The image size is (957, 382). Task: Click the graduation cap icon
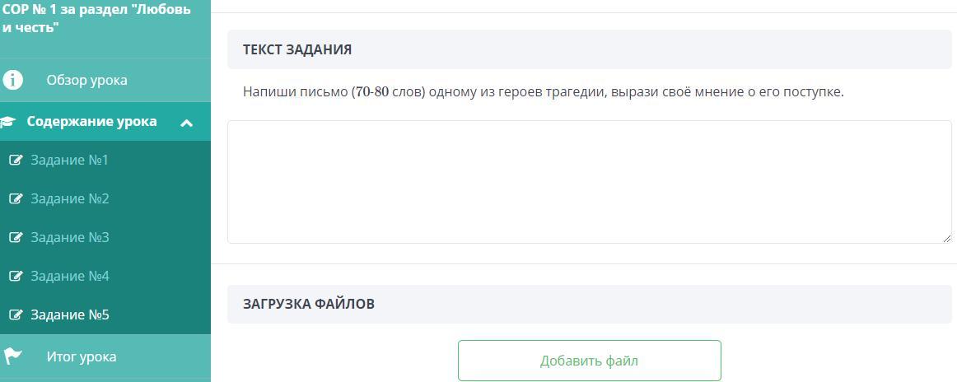pyautogui.click(x=8, y=122)
